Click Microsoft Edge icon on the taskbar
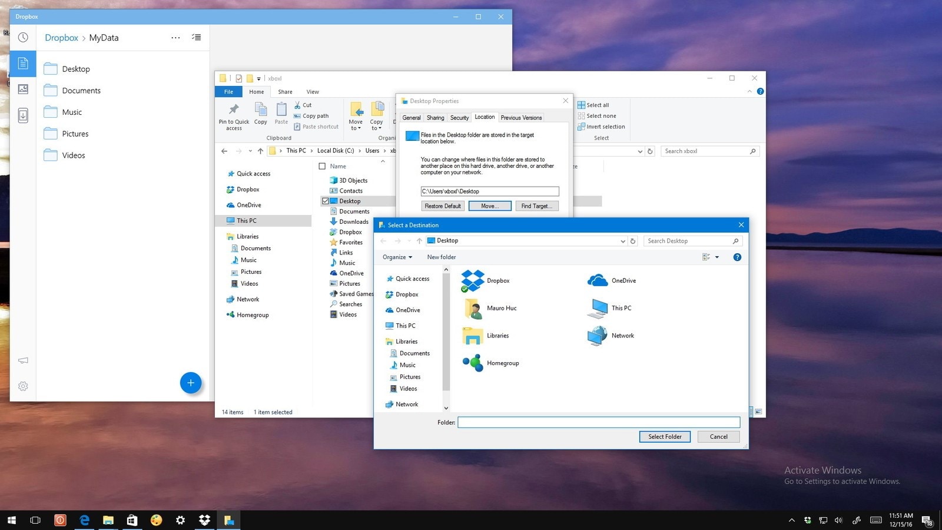The height and width of the screenshot is (530, 942). [x=84, y=520]
